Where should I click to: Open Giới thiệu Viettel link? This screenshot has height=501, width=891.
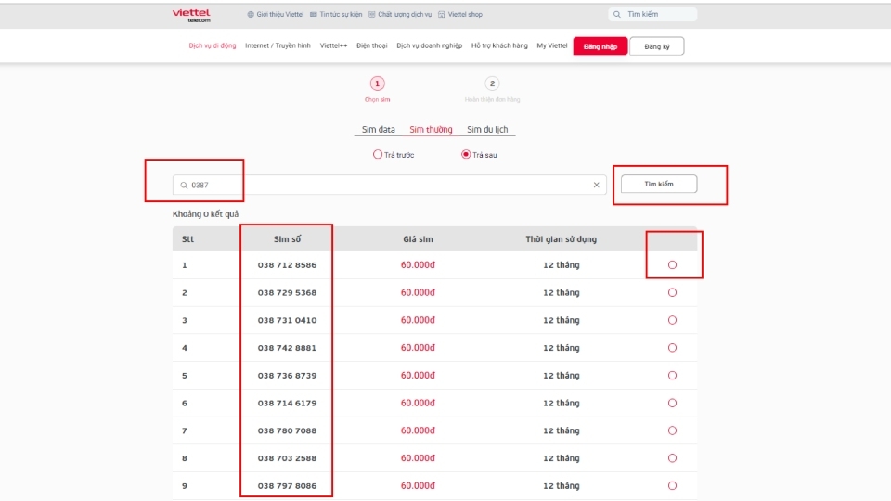pos(275,14)
